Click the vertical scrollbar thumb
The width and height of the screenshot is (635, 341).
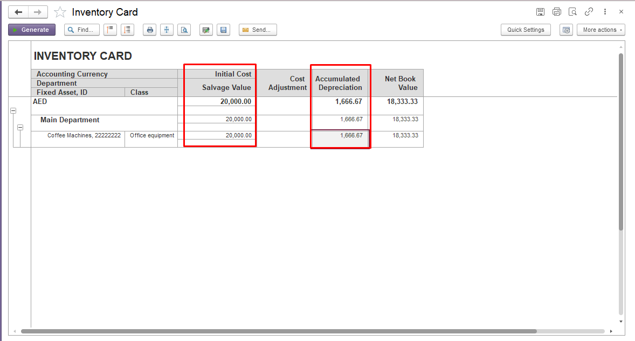click(621, 142)
